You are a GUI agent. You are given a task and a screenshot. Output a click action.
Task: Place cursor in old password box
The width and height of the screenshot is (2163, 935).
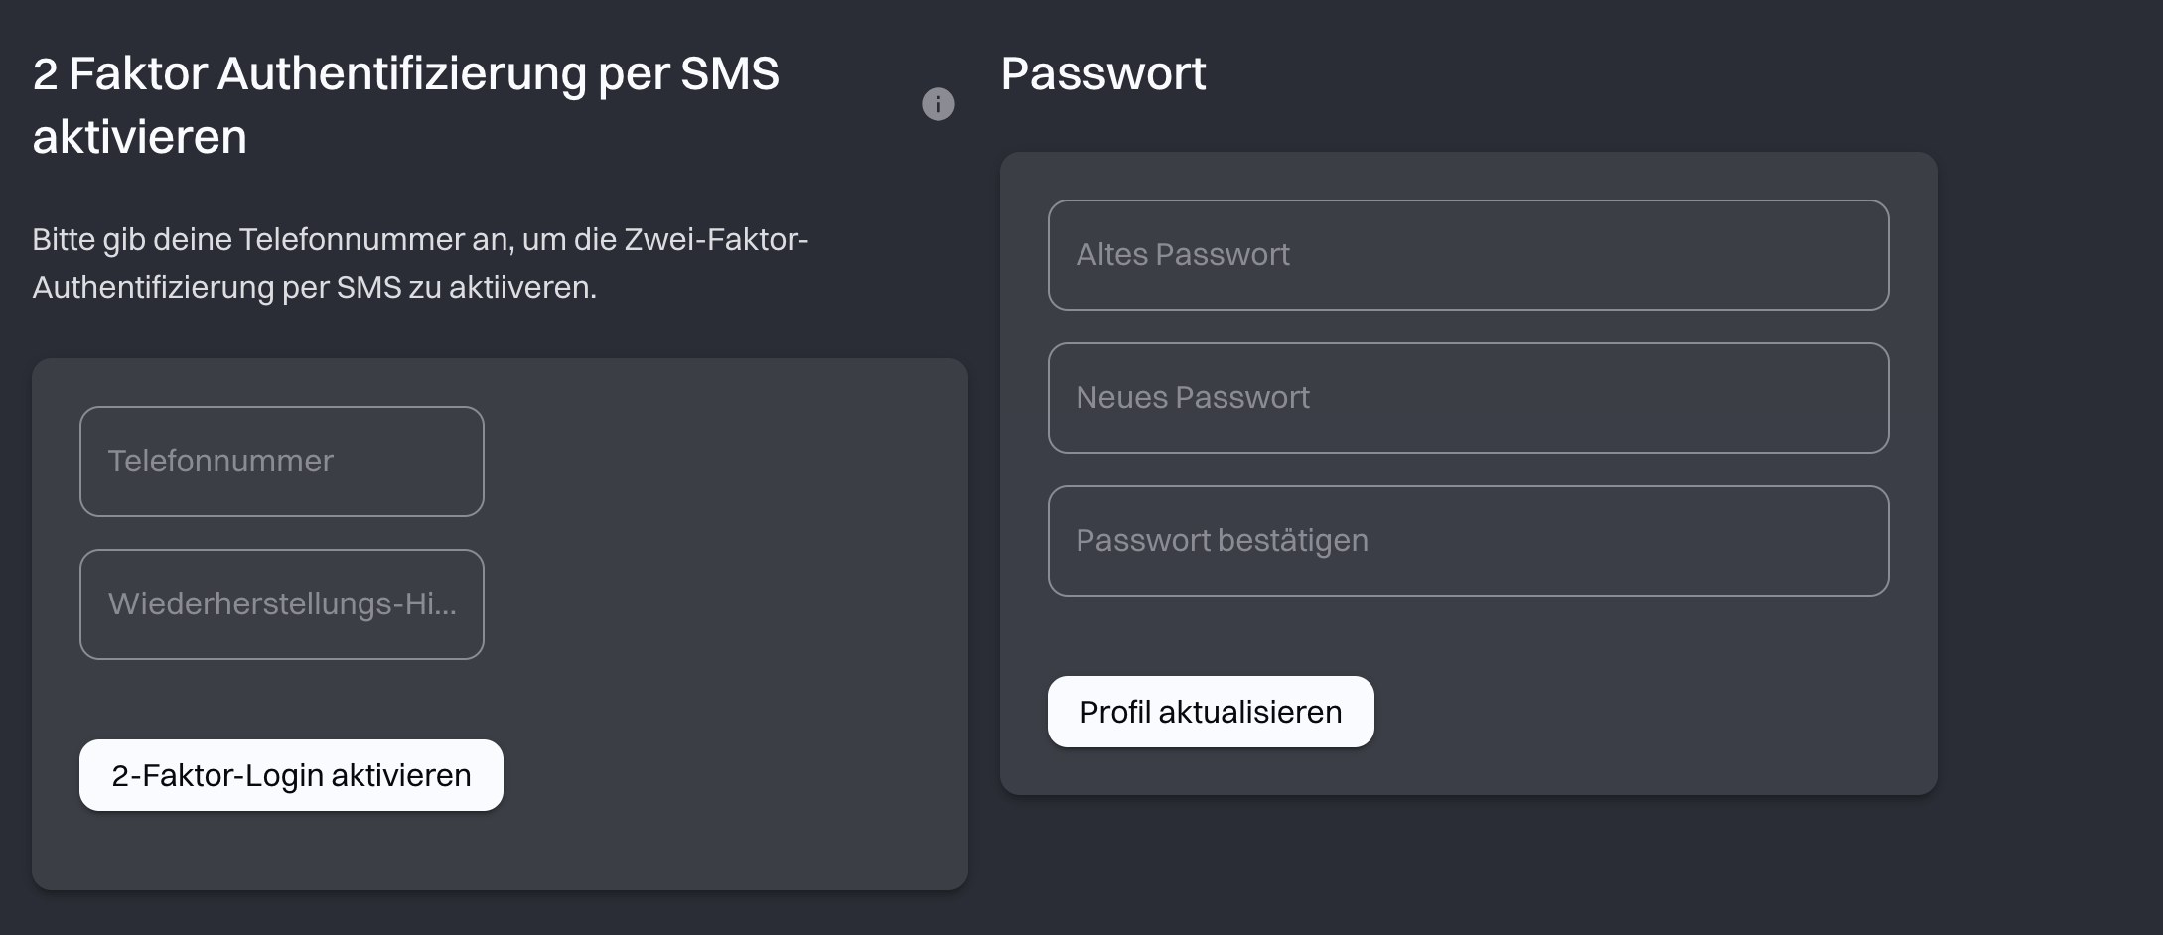(x=1467, y=255)
